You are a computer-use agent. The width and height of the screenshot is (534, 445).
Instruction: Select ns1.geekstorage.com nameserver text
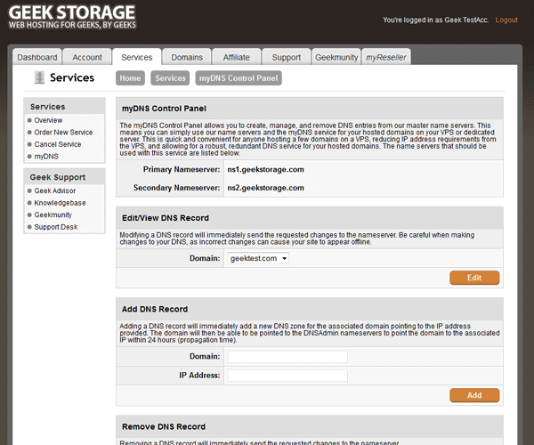[265, 170]
